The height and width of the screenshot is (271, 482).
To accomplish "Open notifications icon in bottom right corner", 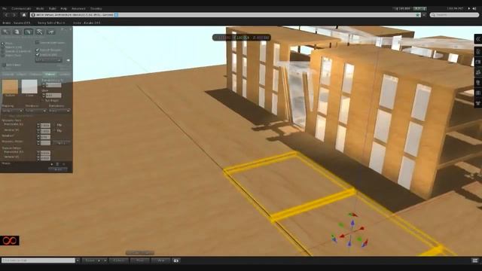I will click(475, 260).
